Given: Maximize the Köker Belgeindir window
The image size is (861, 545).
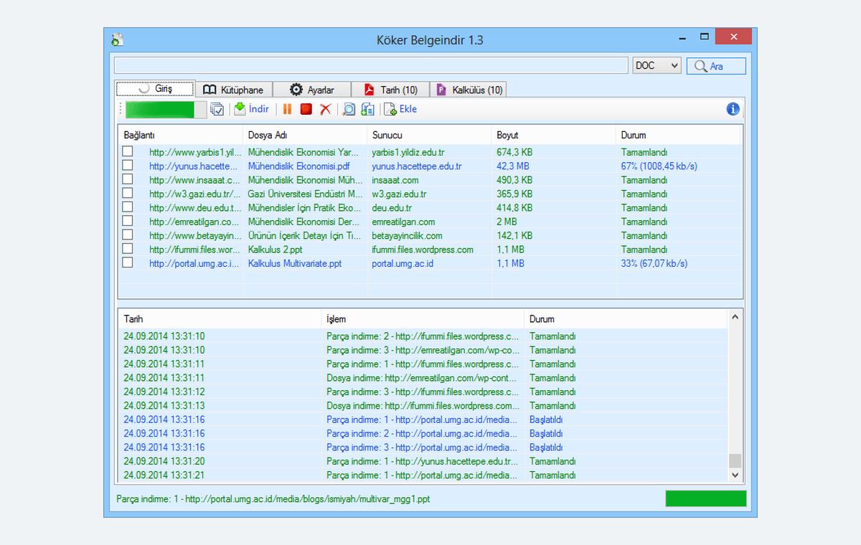Looking at the screenshot, I should tap(705, 37).
